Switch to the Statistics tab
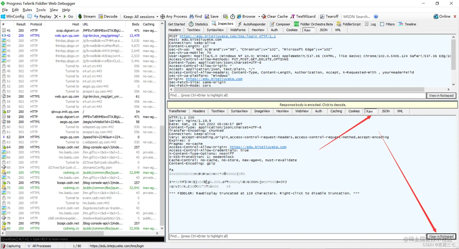Screen dimensions: 459x249 (x=198, y=24)
